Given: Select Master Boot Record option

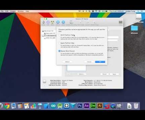Looking at the screenshot, I should click(x=59, y=51).
